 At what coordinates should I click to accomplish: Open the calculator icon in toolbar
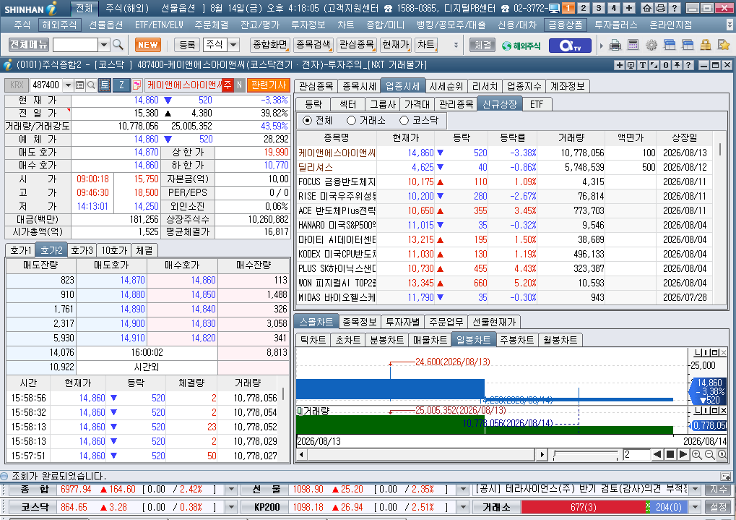(633, 45)
